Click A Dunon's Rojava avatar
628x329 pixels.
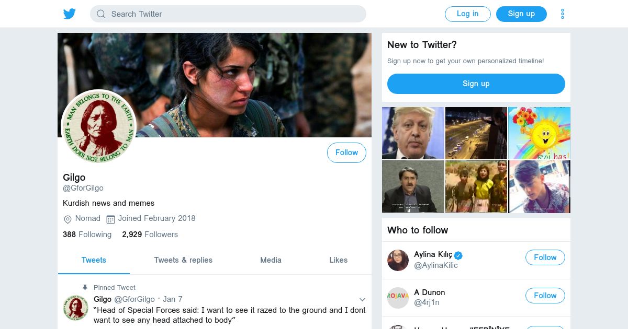(398, 298)
